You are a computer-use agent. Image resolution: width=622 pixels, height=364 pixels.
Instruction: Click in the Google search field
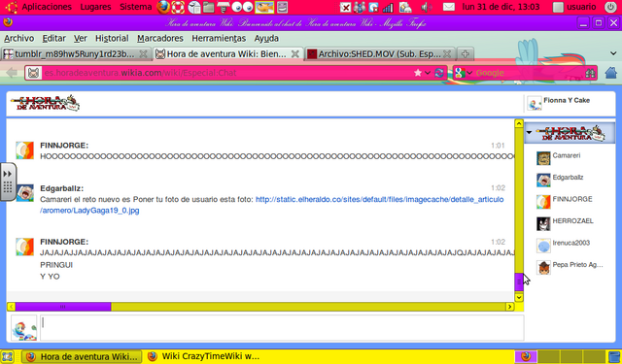530,73
